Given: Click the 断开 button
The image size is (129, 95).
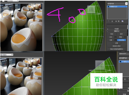Looking at the screenshot, I should [121, 34].
